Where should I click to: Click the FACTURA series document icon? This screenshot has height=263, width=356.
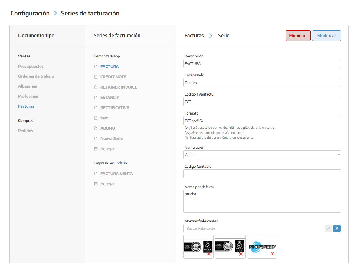(x=96, y=67)
